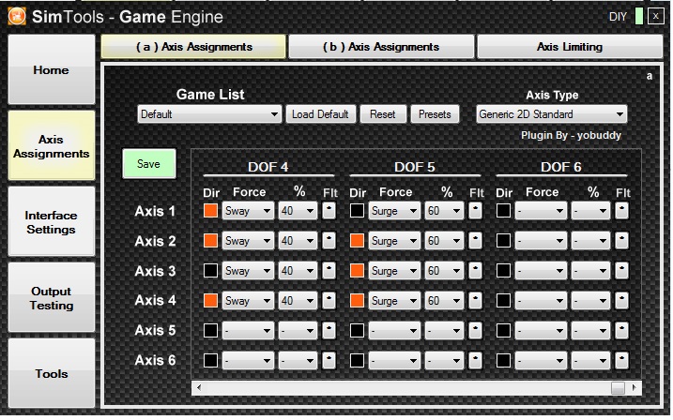Open Axis 4 DOF 5 filter button
This screenshot has width=673, height=420.
(x=475, y=300)
